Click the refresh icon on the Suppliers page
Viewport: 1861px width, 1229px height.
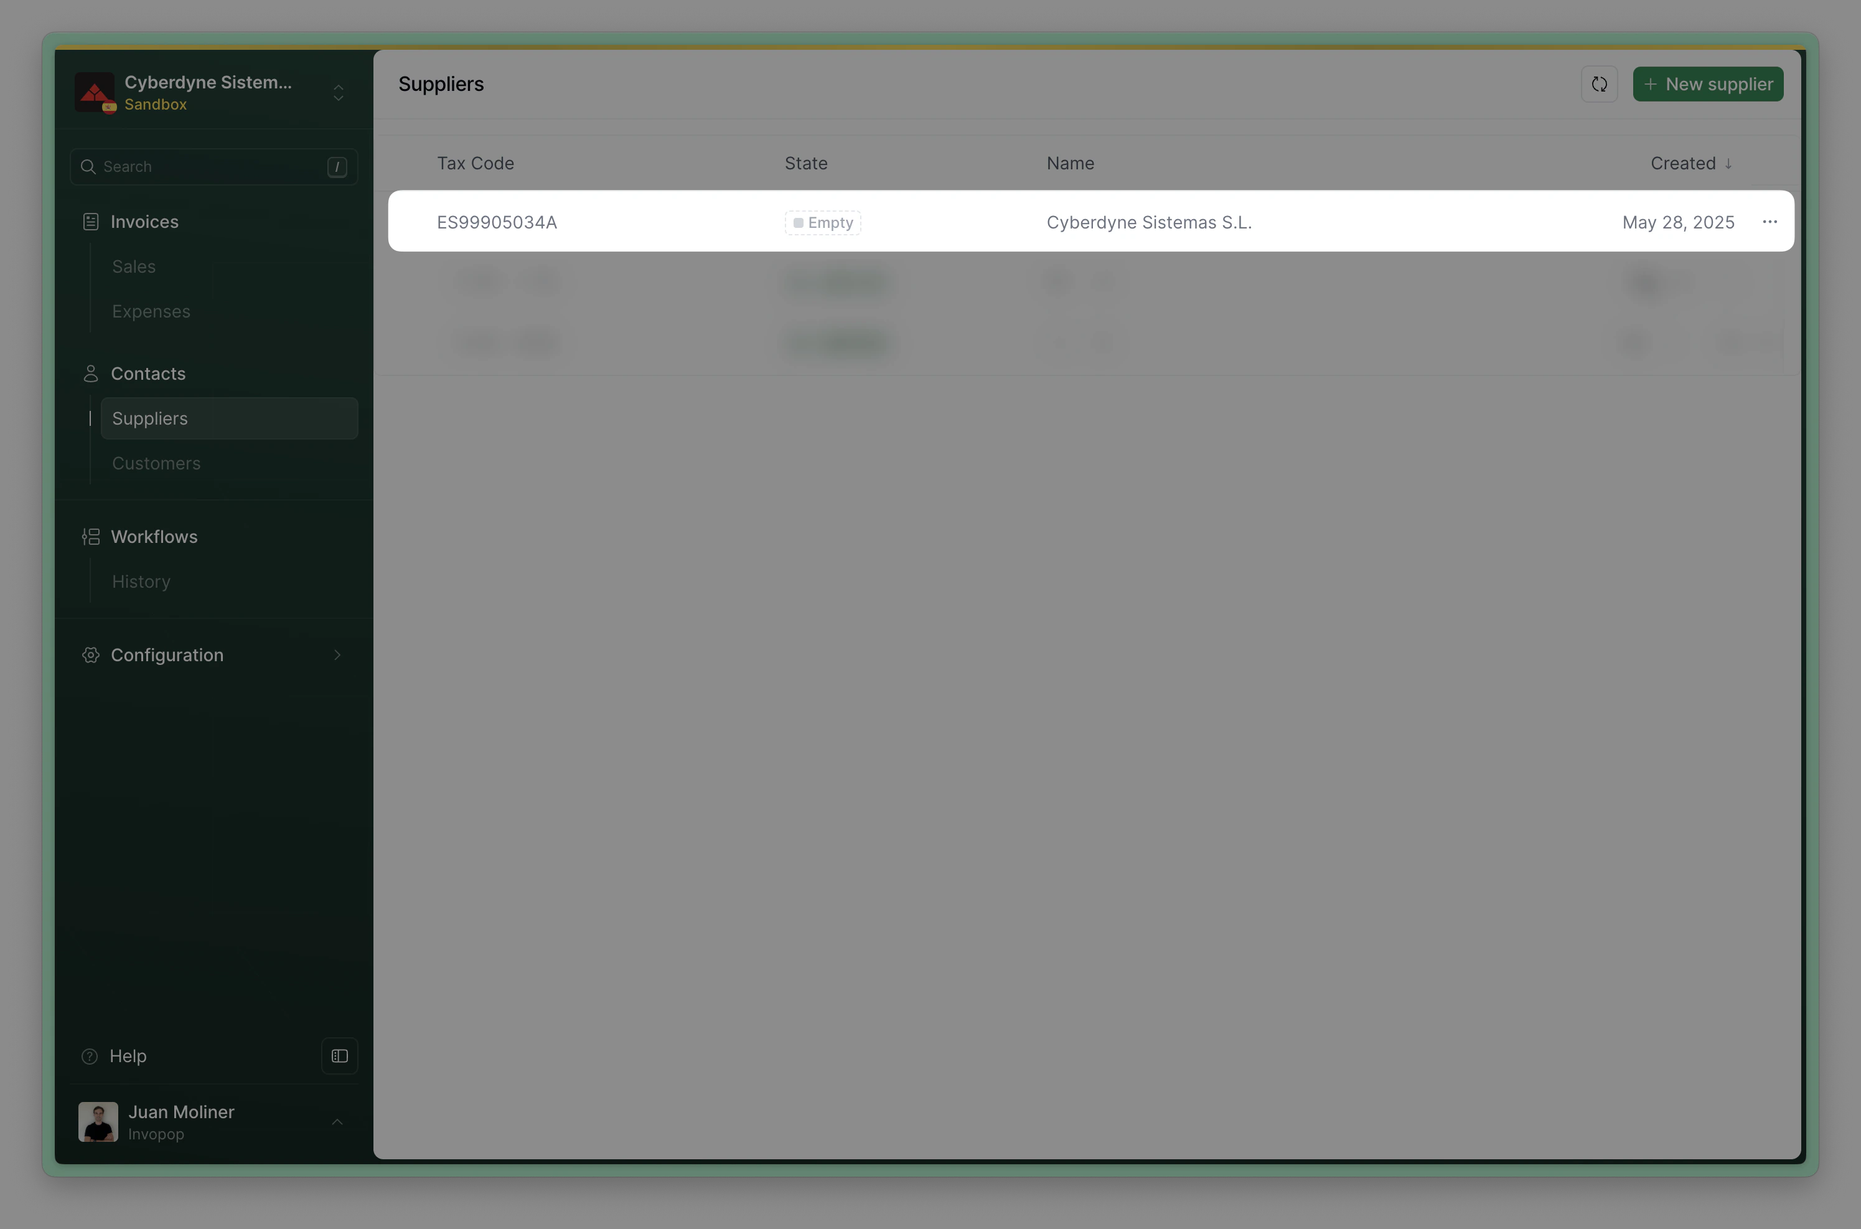point(1600,84)
